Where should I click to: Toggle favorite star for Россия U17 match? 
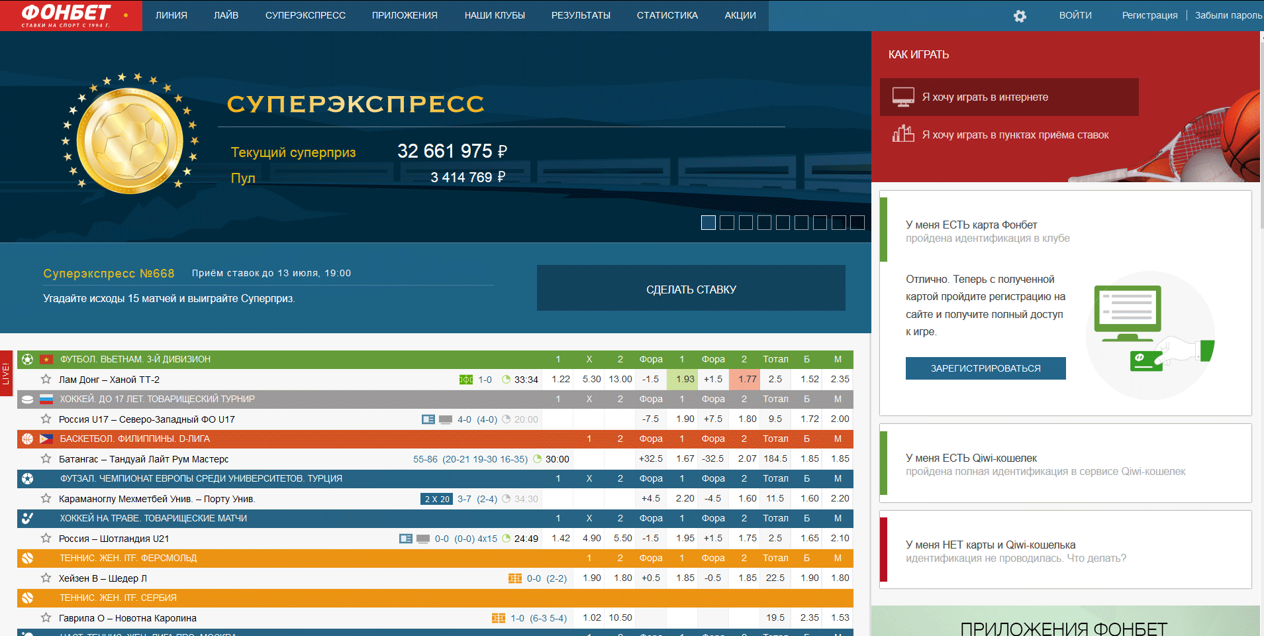point(46,419)
